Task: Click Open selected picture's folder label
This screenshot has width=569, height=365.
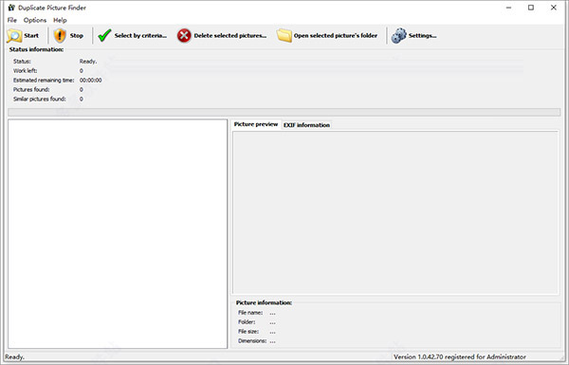Action: click(x=336, y=36)
